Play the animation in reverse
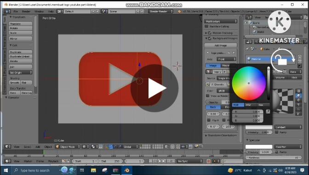This screenshot has height=175, width=309. click(160, 161)
